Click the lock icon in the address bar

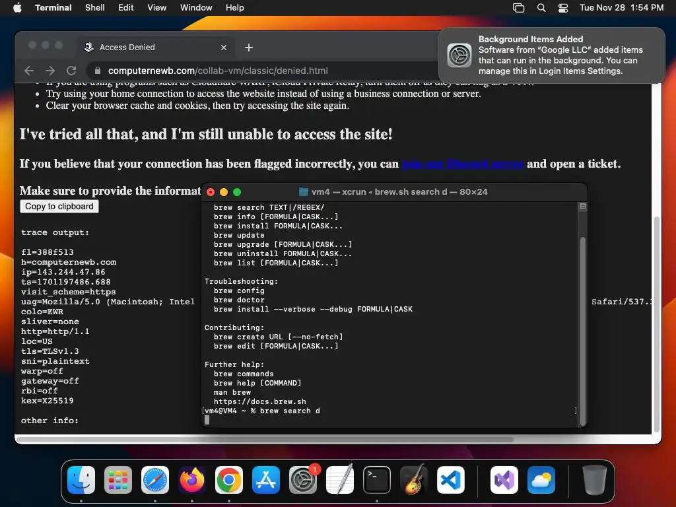[x=98, y=71]
